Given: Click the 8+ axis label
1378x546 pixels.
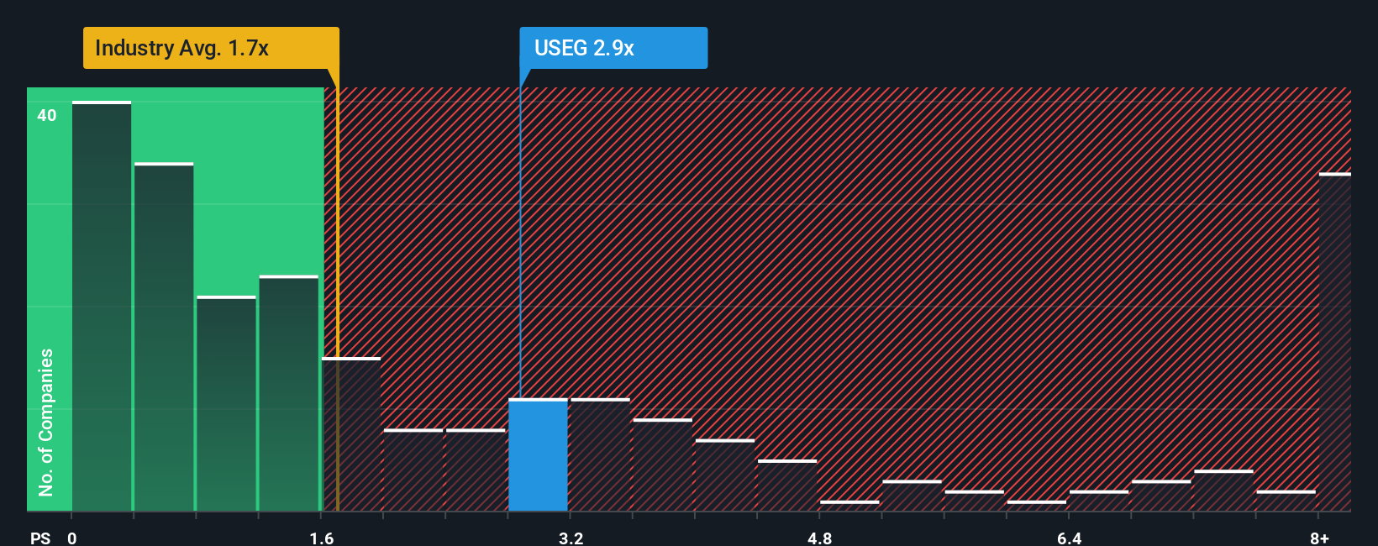Looking at the screenshot, I should tap(1320, 538).
